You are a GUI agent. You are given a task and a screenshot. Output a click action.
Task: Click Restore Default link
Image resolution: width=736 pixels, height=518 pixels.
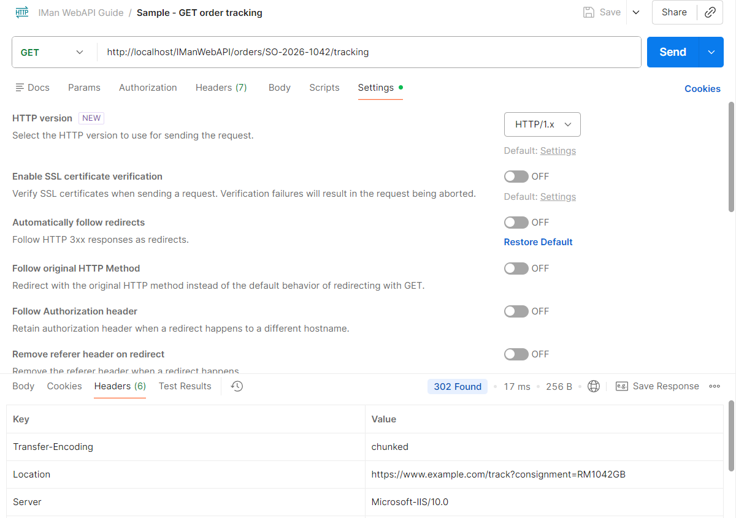point(539,242)
